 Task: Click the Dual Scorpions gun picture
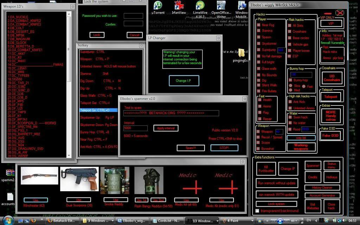79,179
